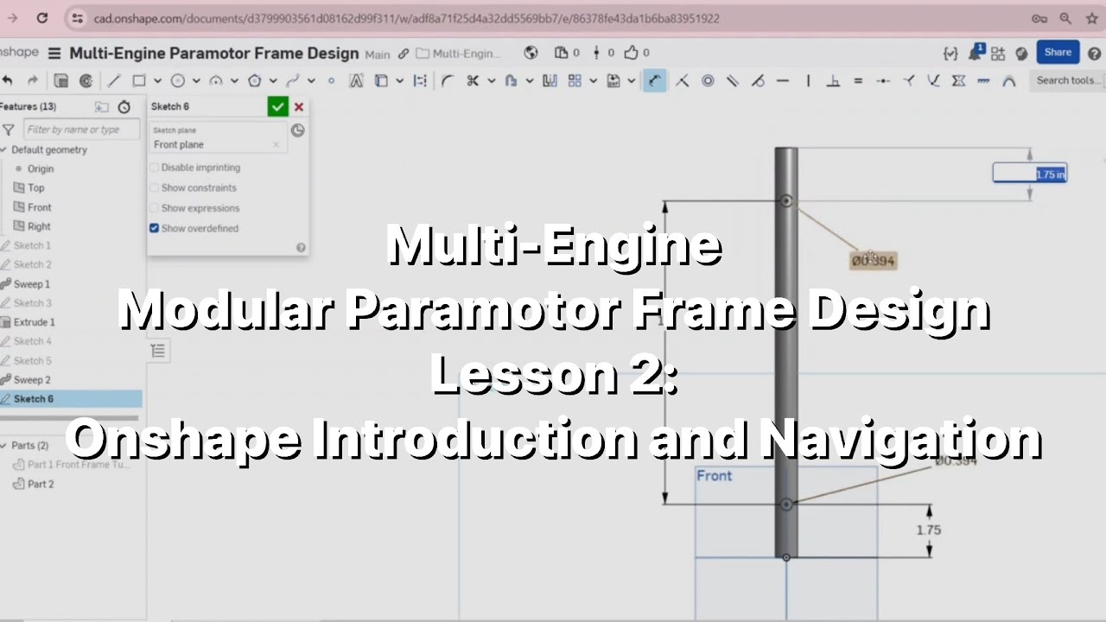The width and height of the screenshot is (1106, 622).
Task: Collapse the Parts (2) list
Action: (x=4, y=446)
